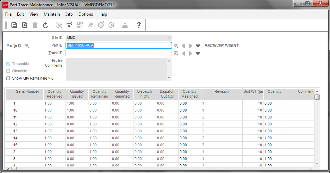Select serial number 10 cell
Screen dimensions: 330x173
[28, 110]
